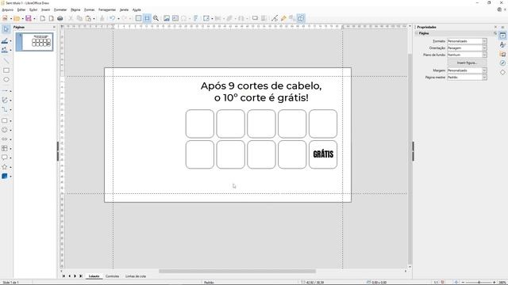Select the page 1 thumbnail
This screenshot has width=508, height=285.
pyautogui.click(x=34, y=42)
